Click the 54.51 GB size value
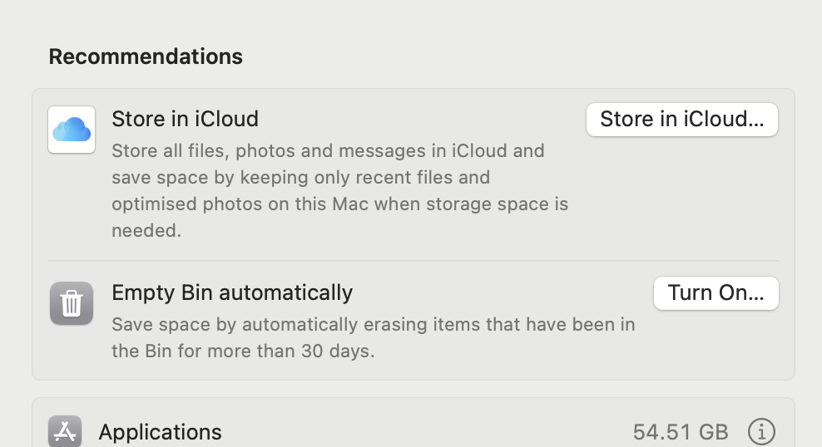822x447 pixels. [680, 432]
